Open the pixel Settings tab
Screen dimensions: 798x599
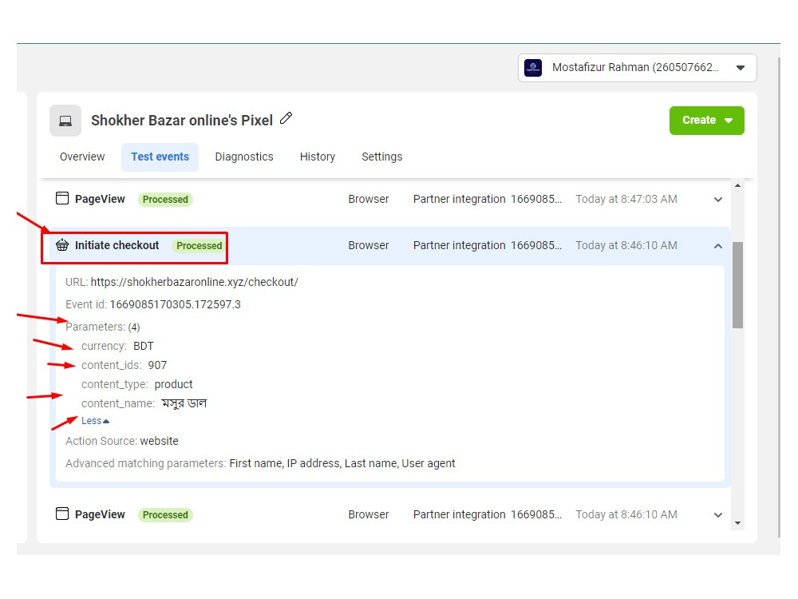(x=381, y=157)
